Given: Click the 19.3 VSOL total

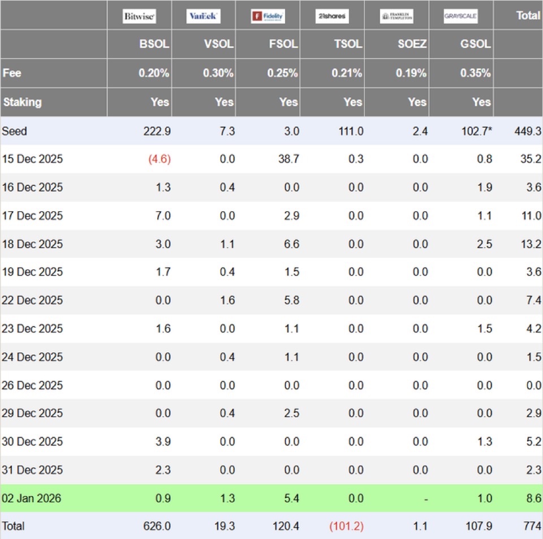Looking at the screenshot, I should [225, 526].
